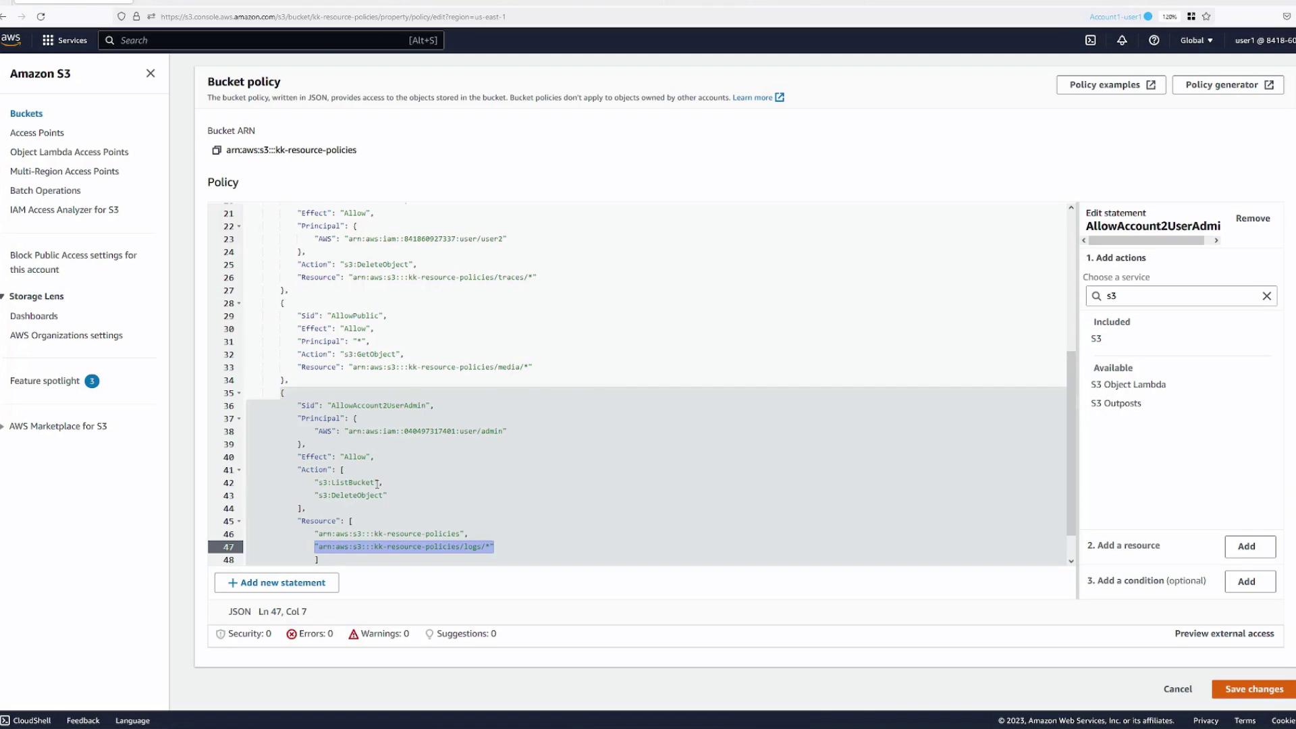This screenshot has width=1296, height=729.
Task: Copy the bucket ARN with copy icon
Action: pyautogui.click(x=217, y=150)
